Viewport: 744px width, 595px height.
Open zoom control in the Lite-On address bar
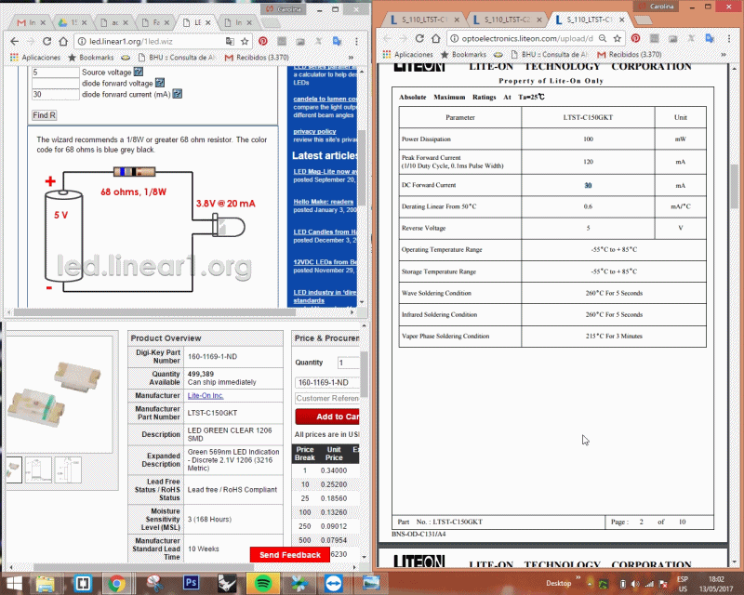[x=603, y=38]
